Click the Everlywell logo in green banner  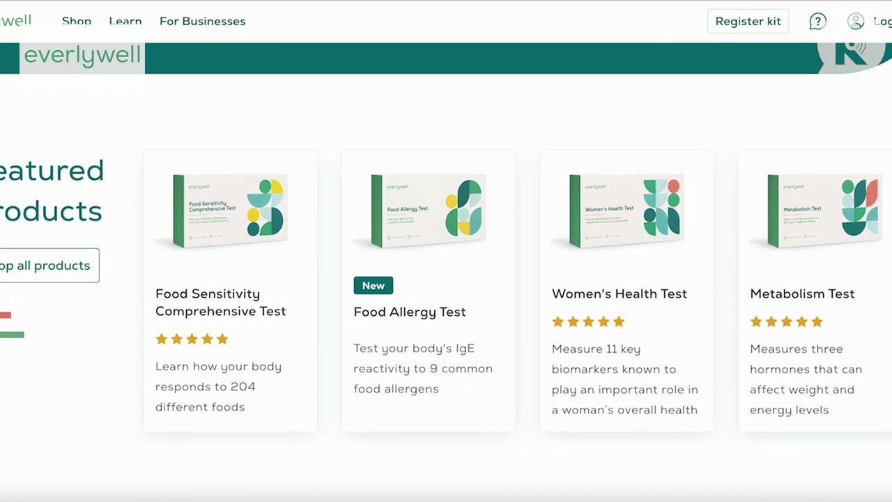[82, 56]
